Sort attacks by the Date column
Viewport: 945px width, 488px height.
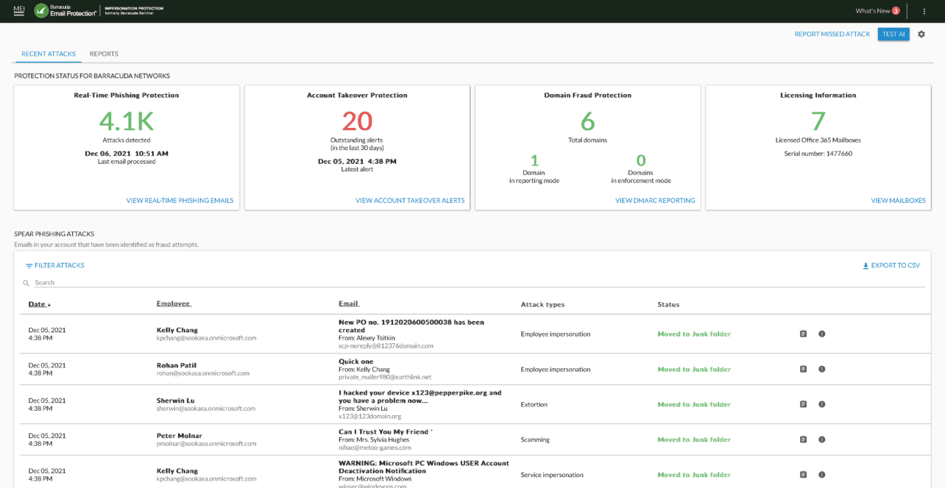(x=40, y=304)
